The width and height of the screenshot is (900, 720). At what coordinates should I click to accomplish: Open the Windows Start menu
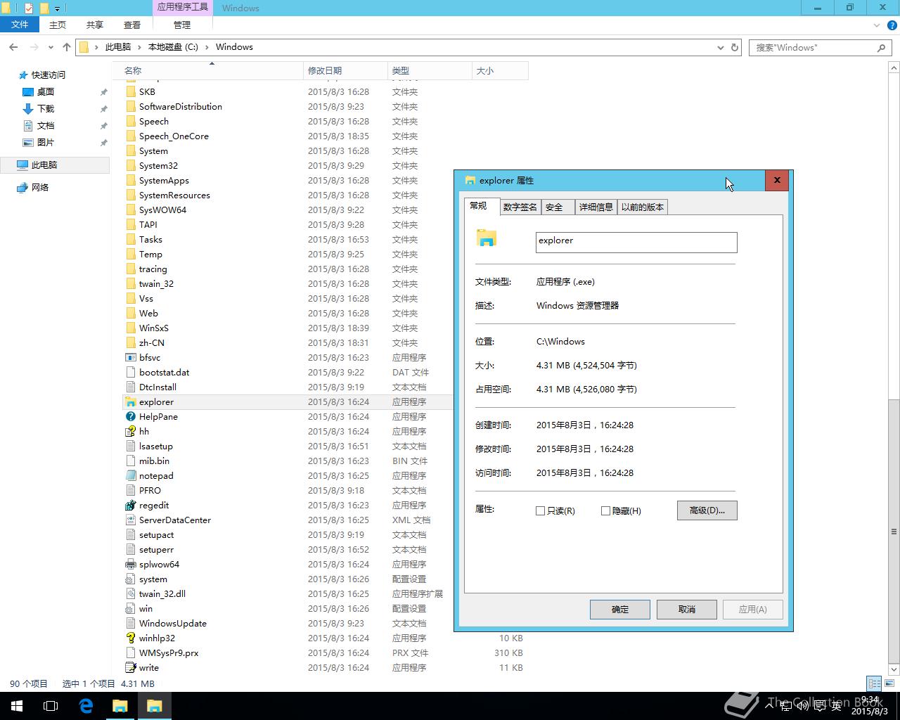click(x=17, y=706)
